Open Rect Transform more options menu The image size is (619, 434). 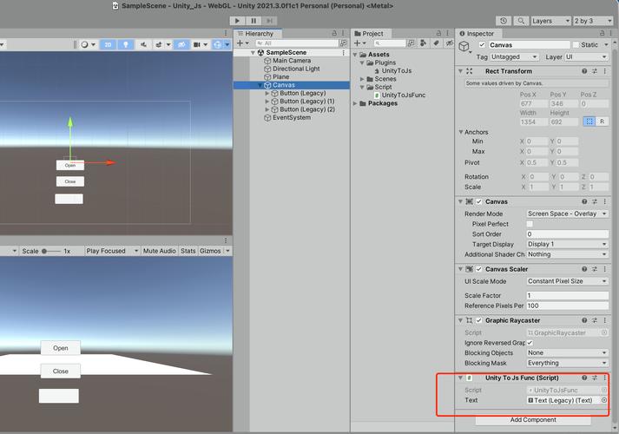coord(605,71)
